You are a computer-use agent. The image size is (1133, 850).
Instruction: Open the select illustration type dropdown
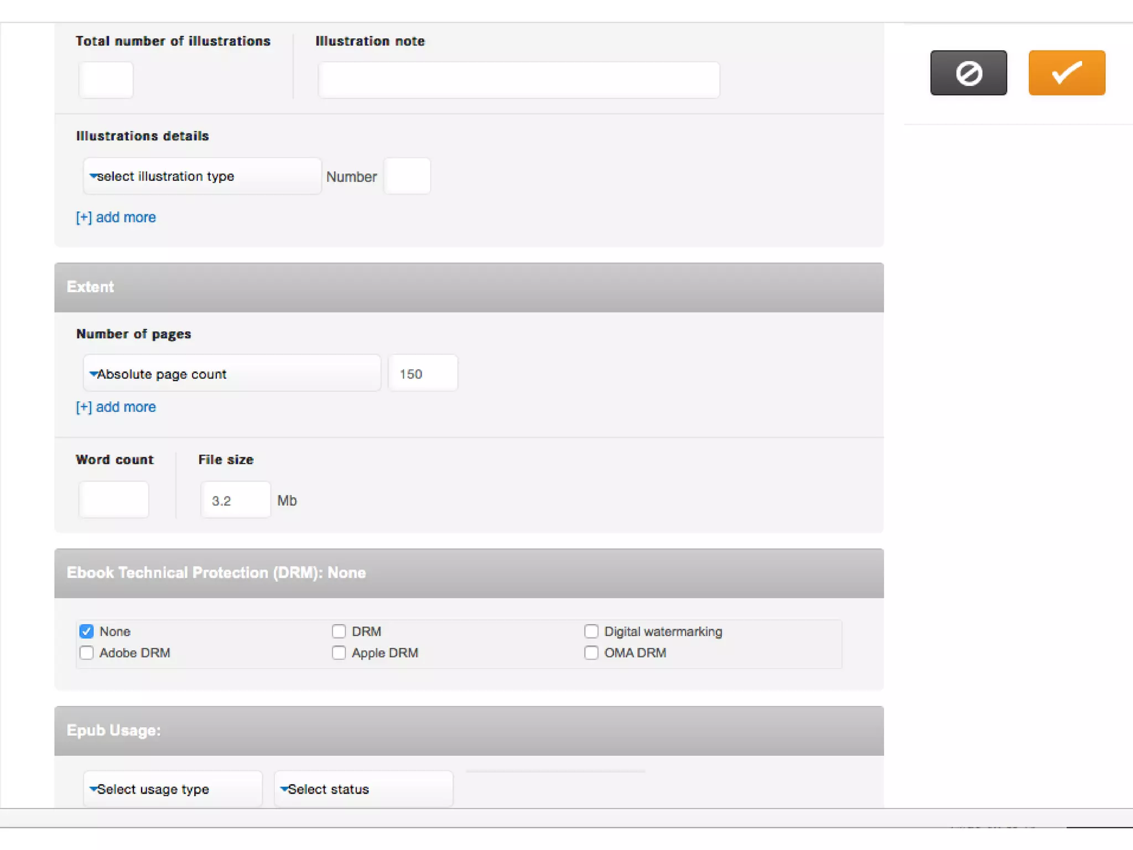pos(202,177)
